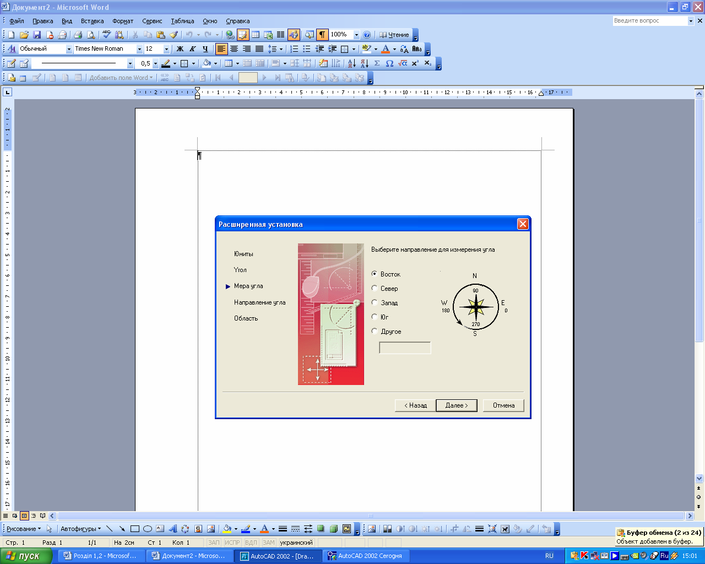Image resolution: width=705 pixels, height=564 pixels.
Task: Click the Далее button in wizard
Action: pyautogui.click(x=457, y=405)
